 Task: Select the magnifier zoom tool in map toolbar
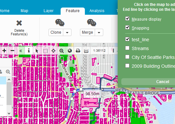coord(62,51)
